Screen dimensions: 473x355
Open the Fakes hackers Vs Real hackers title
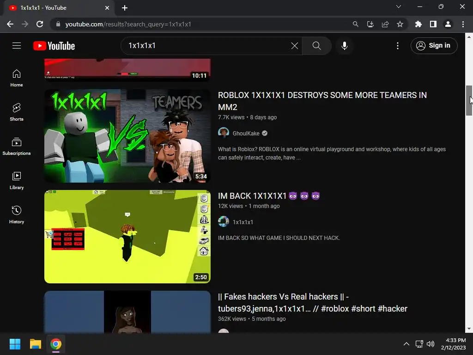(313, 303)
